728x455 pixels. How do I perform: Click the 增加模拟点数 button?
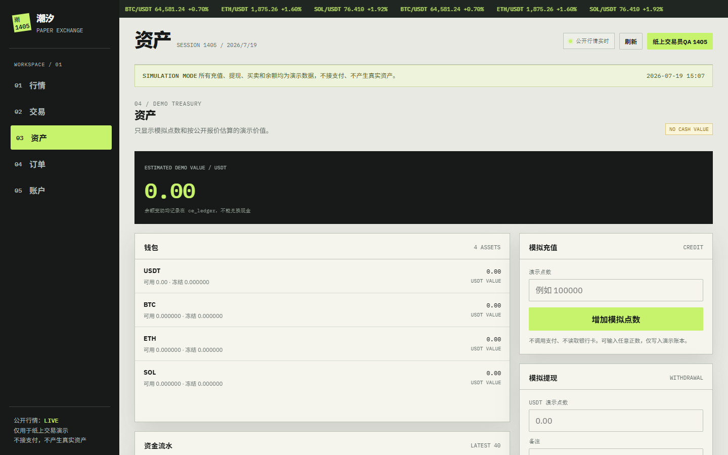tap(616, 320)
